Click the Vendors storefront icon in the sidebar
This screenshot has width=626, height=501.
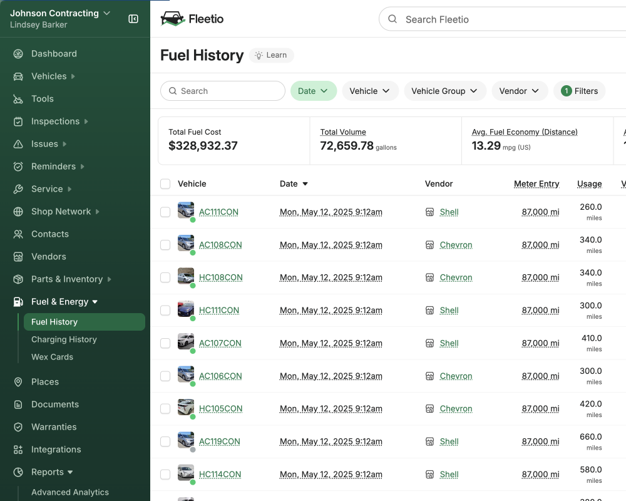(19, 257)
